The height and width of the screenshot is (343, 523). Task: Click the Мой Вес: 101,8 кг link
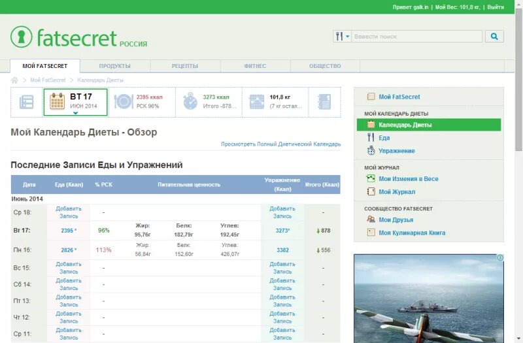click(x=458, y=7)
